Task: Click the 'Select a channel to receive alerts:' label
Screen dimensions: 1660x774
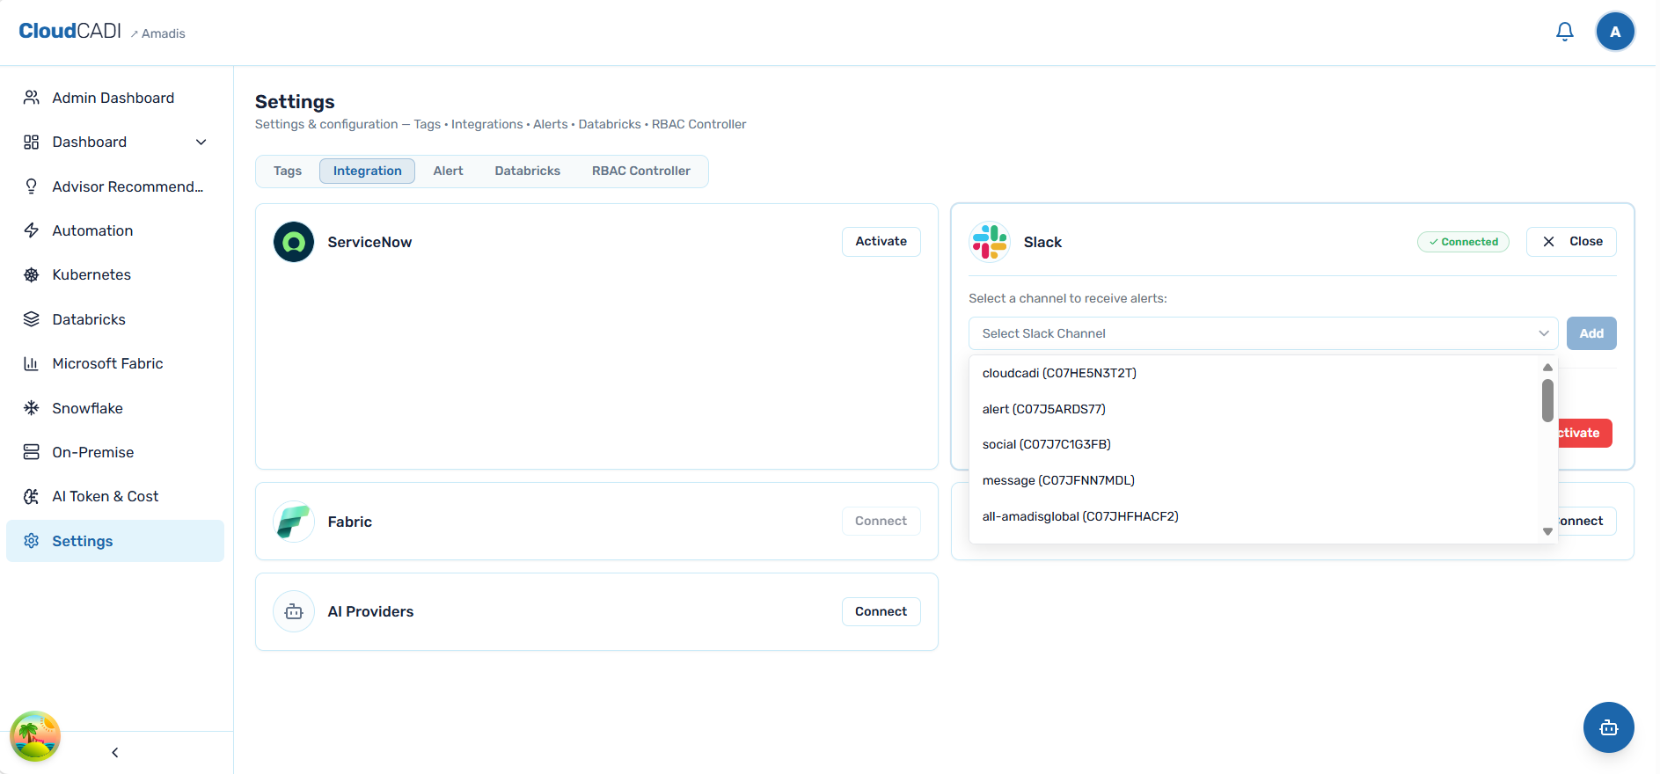Action: tap(1068, 298)
